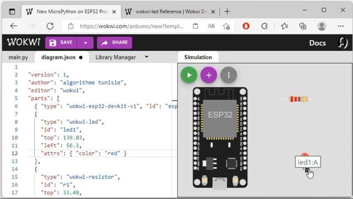Viewport: 353px width, 199px height.
Task: Start the simulation with the green play button
Action: point(189,75)
